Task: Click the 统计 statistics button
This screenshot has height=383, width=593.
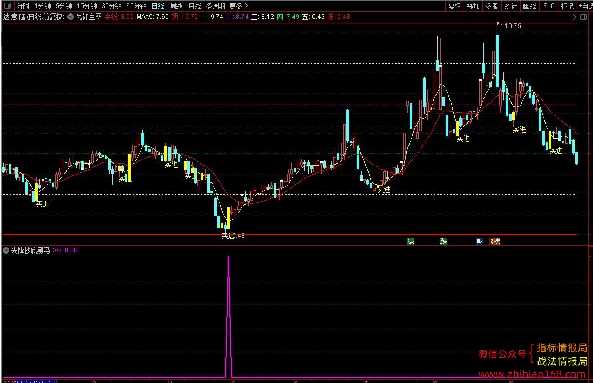Action: [510, 6]
